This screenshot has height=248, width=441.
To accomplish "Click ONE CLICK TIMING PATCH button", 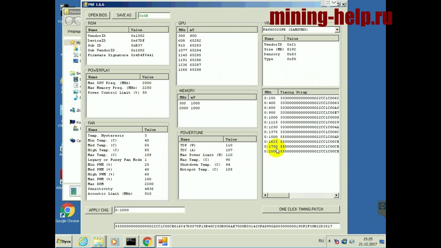I will (x=301, y=209).
